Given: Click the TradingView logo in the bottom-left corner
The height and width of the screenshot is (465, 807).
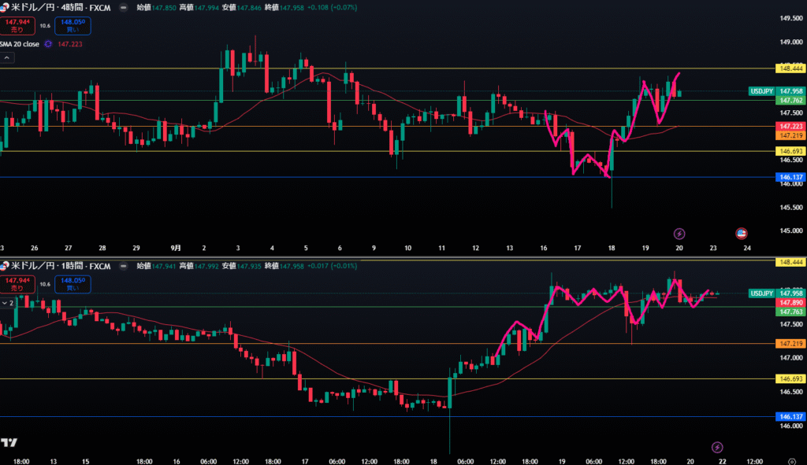Looking at the screenshot, I should click(9, 443).
